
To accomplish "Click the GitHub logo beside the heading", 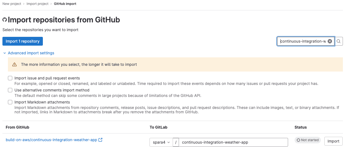I will (5, 20).
